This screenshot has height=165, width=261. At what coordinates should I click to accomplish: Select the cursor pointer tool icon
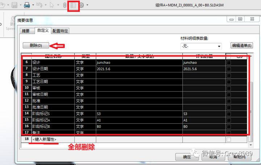coord(52,5)
